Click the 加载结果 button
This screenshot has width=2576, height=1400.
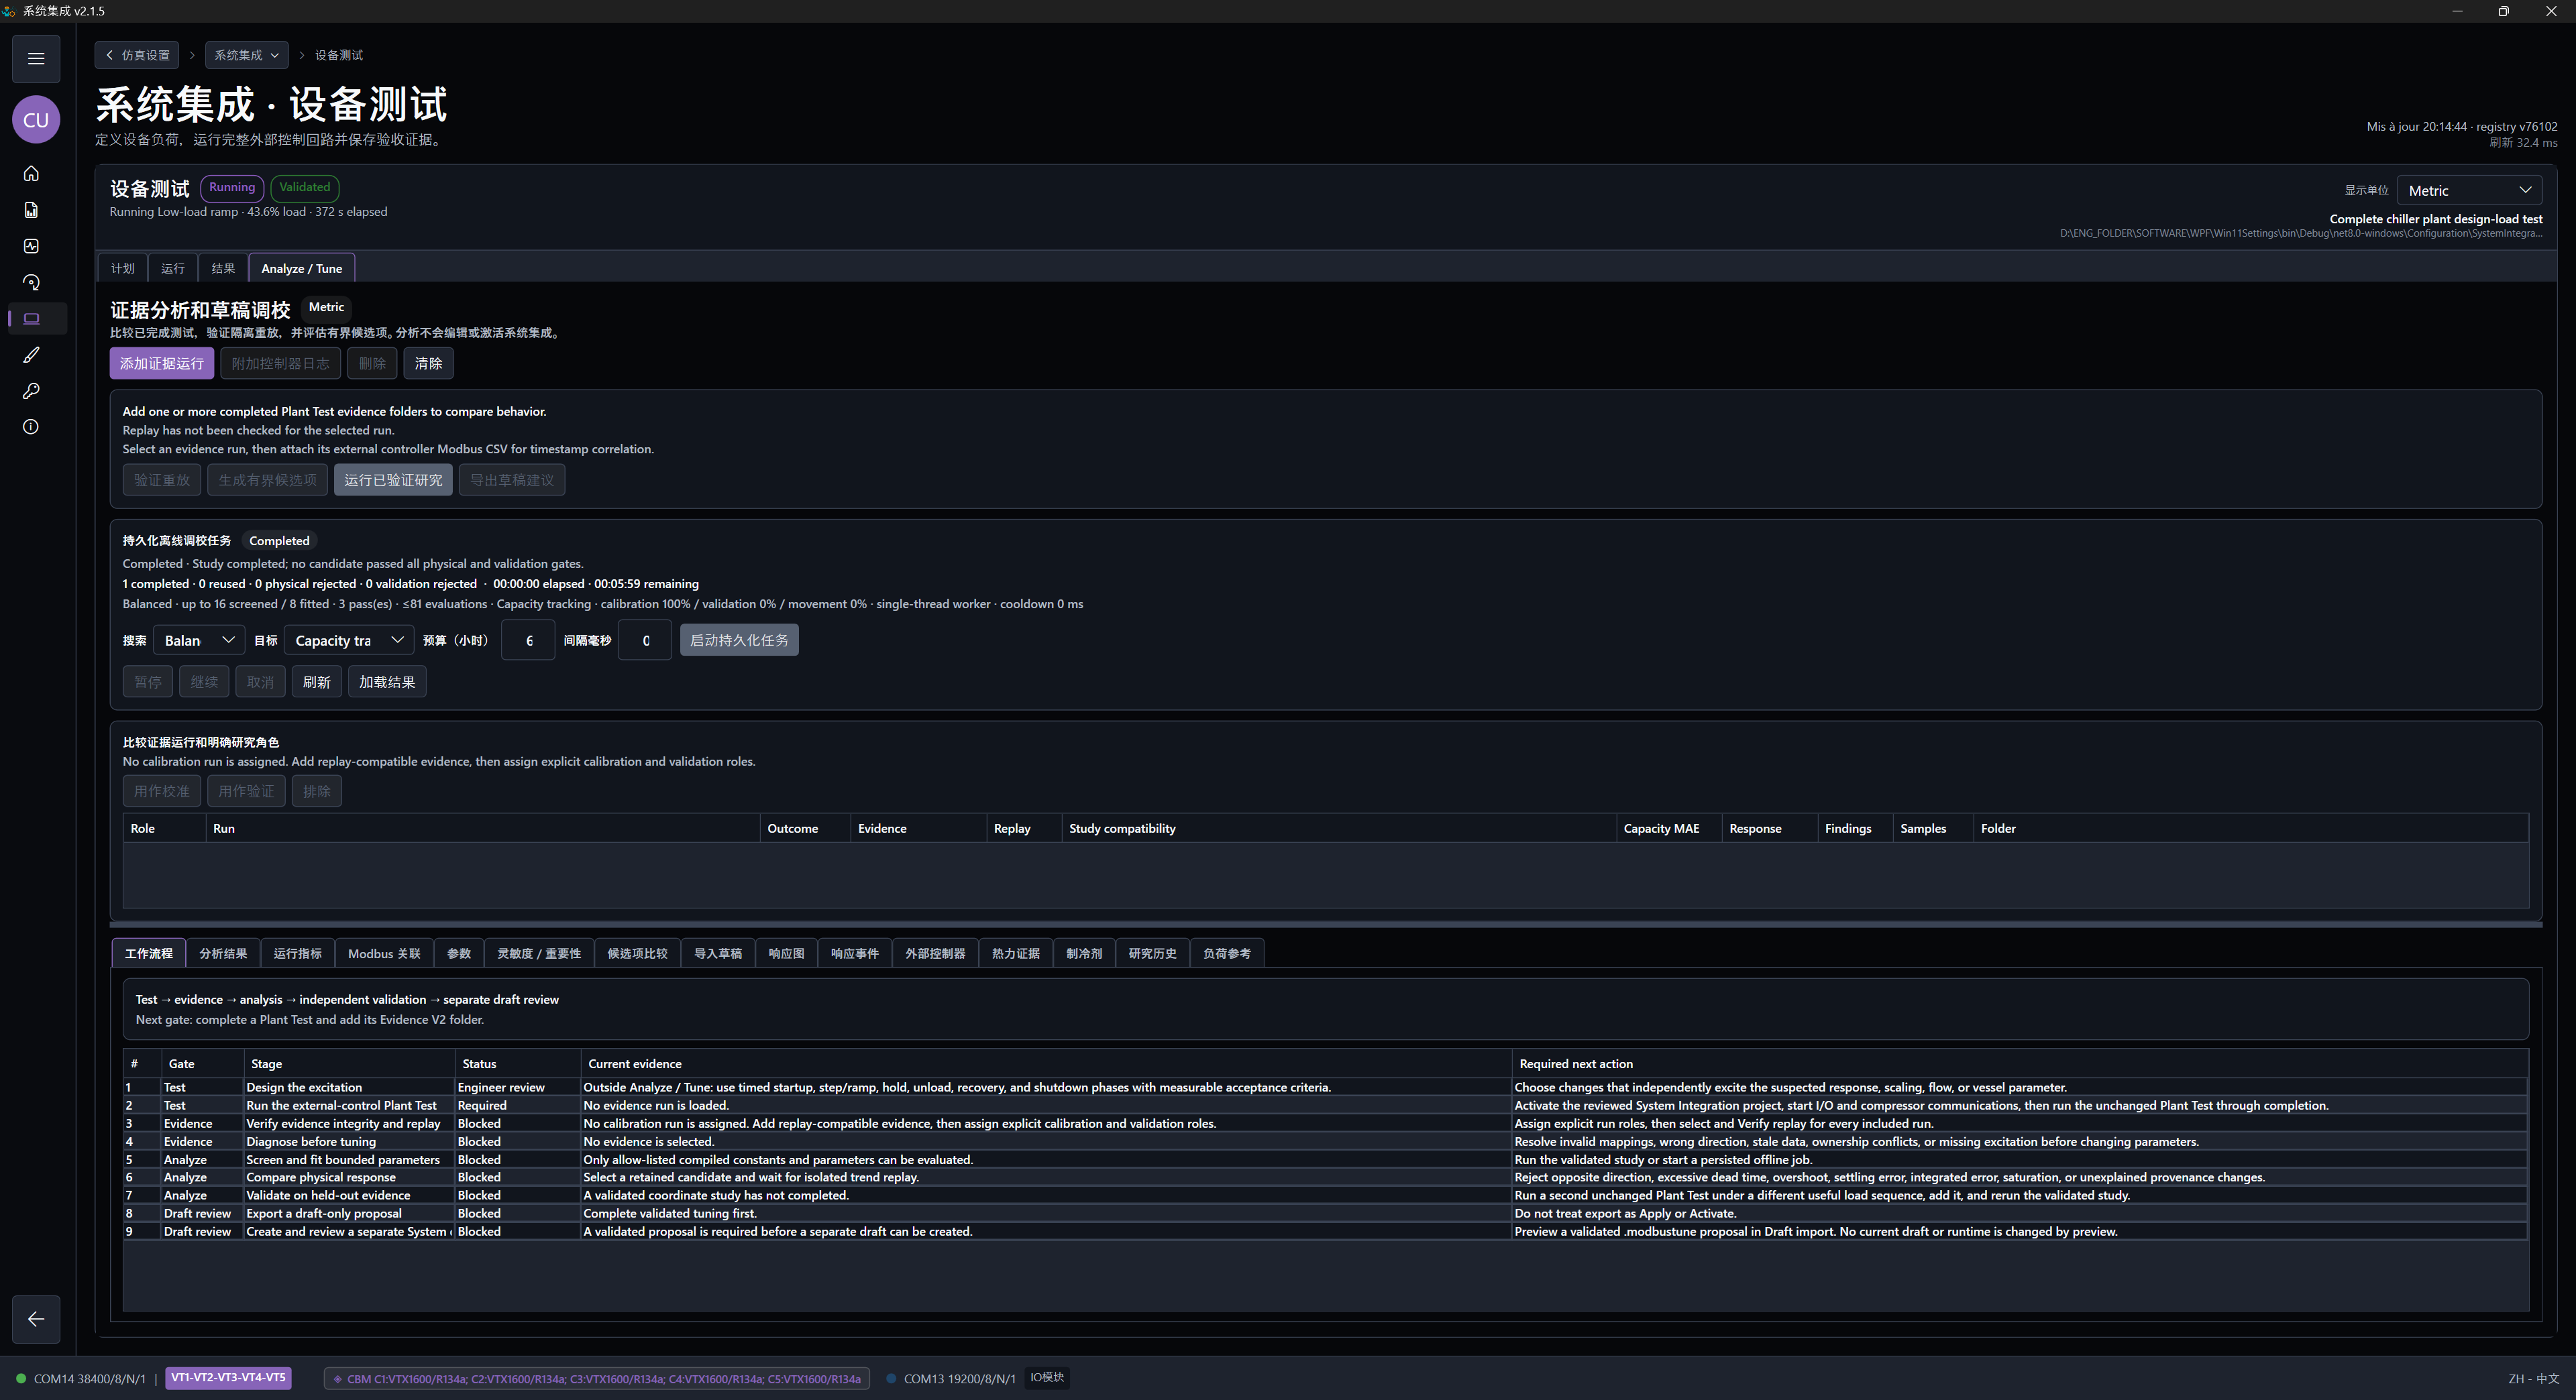coord(387,681)
